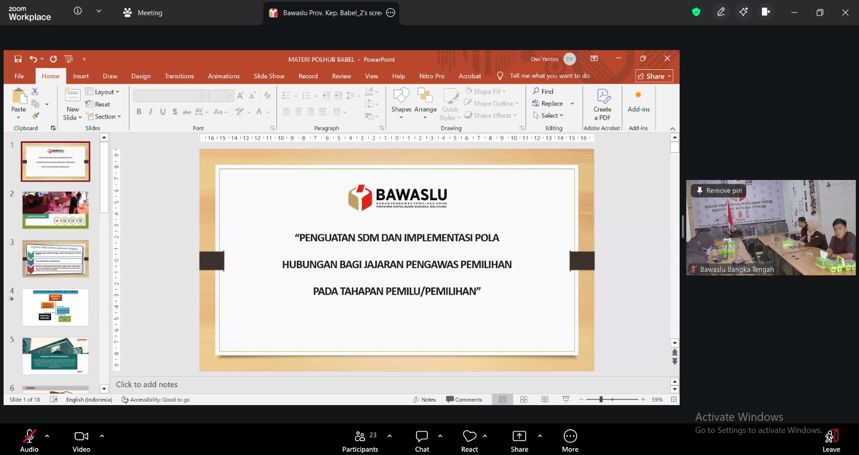Click the Replace button
859x455 pixels.
pos(548,104)
